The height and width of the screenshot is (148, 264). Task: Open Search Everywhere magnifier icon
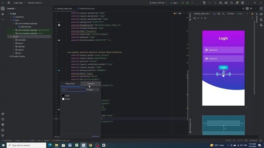tap(231, 3)
